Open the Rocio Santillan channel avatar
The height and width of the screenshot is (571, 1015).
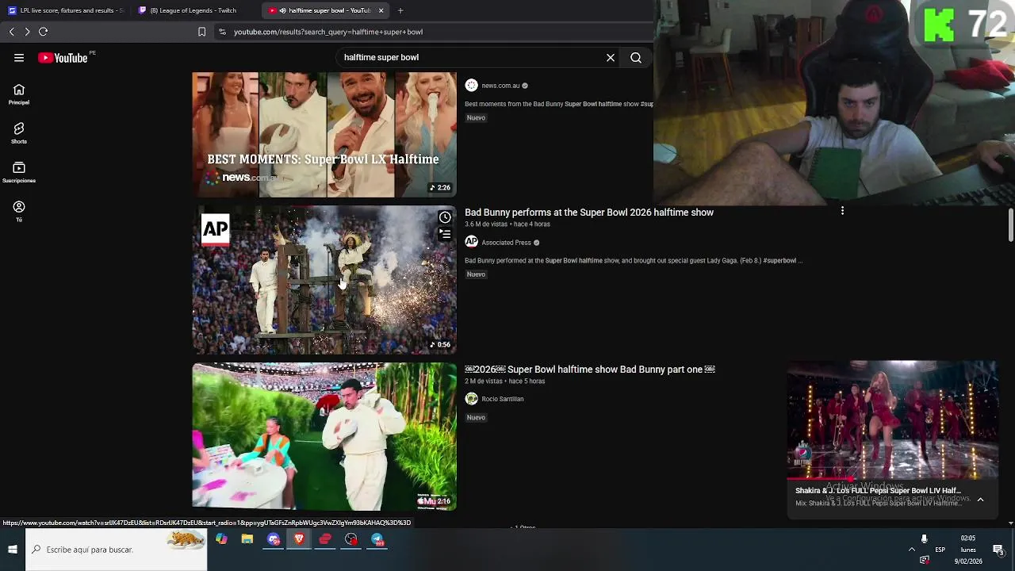tap(471, 399)
